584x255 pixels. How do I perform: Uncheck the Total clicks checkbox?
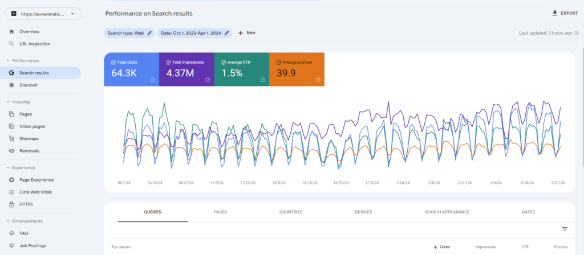114,61
